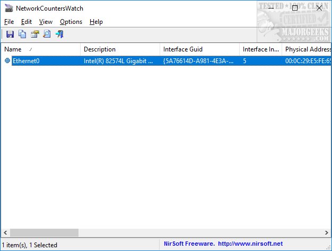Sort by Interface In... column header
This screenshot has width=332, height=251.
coord(260,49)
